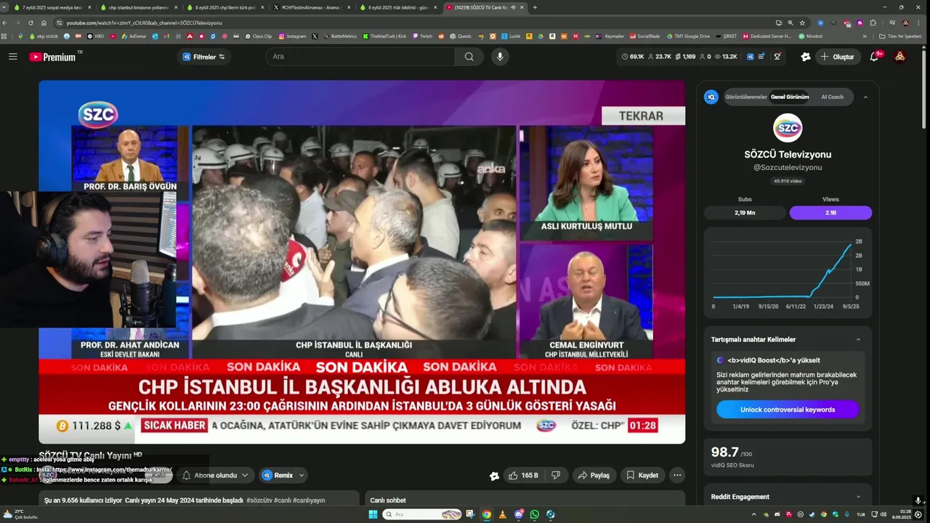Dislike the video with thumbs-down
This screenshot has width=930, height=523.
pyautogui.click(x=556, y=476)
